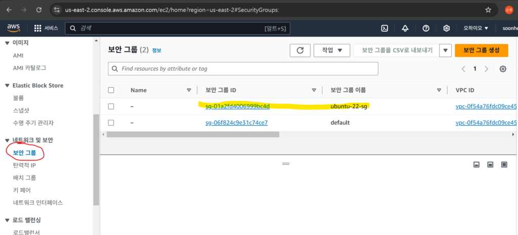Click the sidebar scroll up arrow
Screen dimensions: 518x235
tap(96, 40)
